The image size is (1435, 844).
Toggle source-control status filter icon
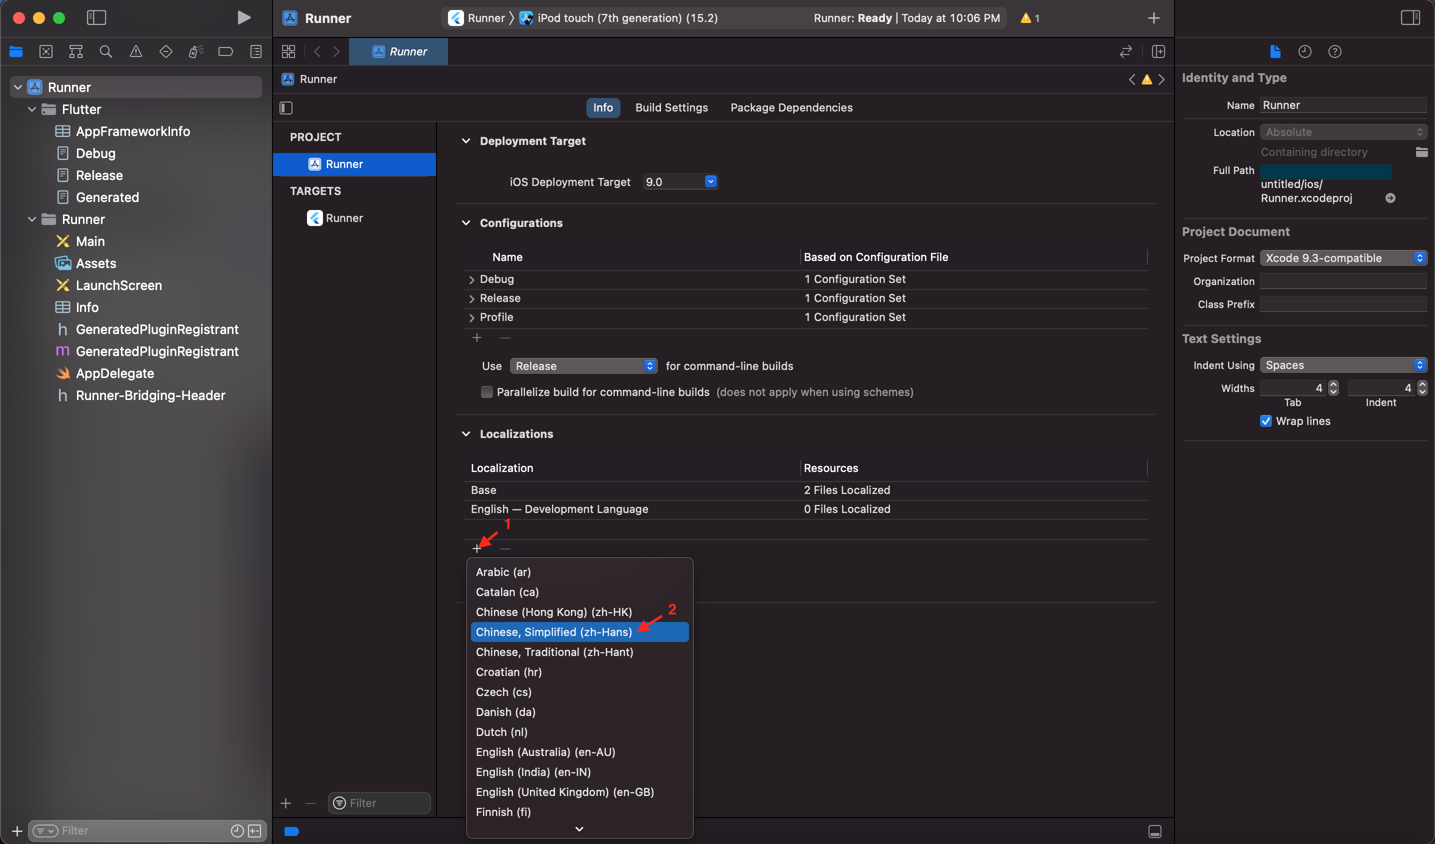254,831
